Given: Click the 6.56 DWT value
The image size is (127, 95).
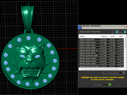Looking at the screenshot, I should pyautogui.click(x=113, y=61).
